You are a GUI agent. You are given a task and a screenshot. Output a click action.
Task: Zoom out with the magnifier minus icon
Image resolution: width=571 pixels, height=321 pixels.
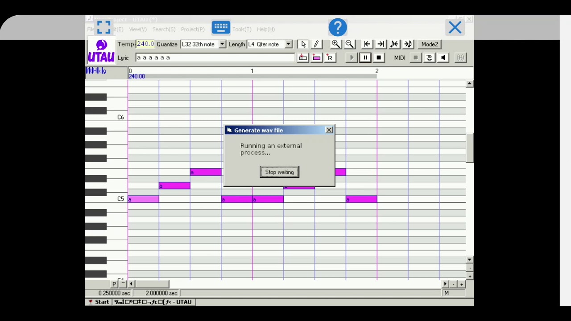[349, 44]
